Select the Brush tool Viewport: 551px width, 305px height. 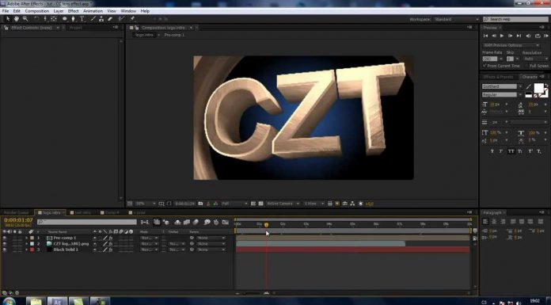93,19
